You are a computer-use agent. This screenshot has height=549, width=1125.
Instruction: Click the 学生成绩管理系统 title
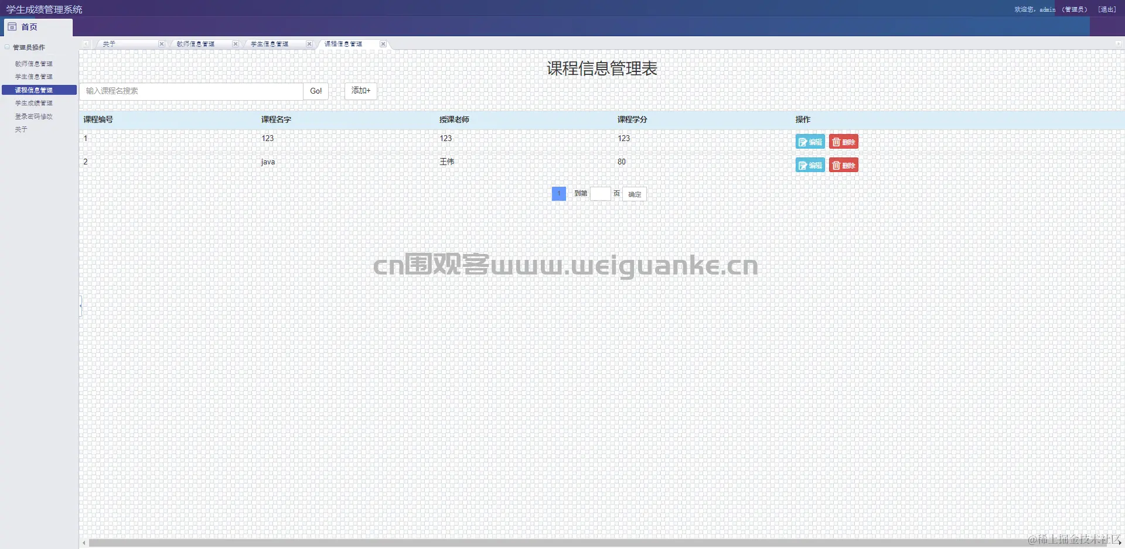click(x=45, y=9)
